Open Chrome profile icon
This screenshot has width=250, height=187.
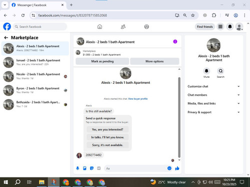(x=235, y=15)
